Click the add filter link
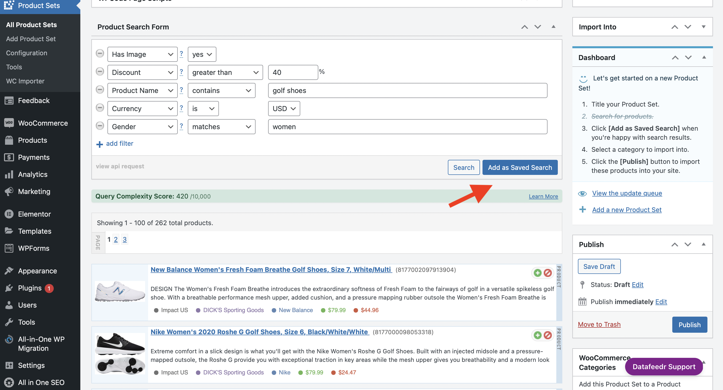 pos(119,143)
